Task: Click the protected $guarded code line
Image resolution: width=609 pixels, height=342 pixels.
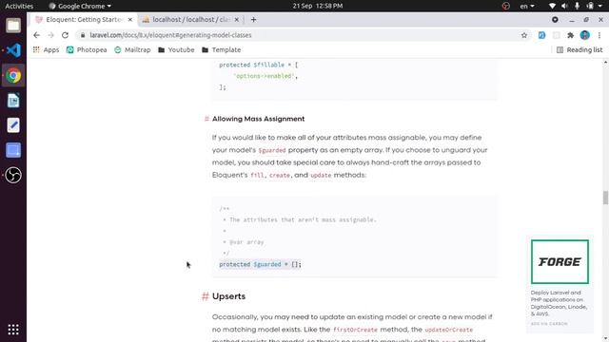Action: pos(260,264)
